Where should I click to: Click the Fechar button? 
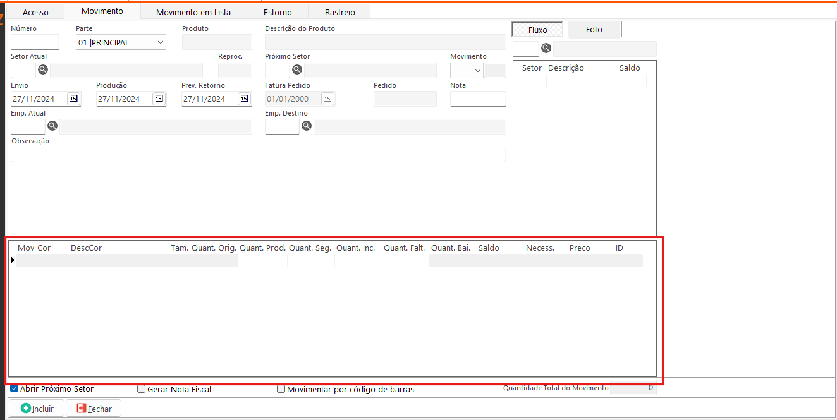tap(94, 409)
